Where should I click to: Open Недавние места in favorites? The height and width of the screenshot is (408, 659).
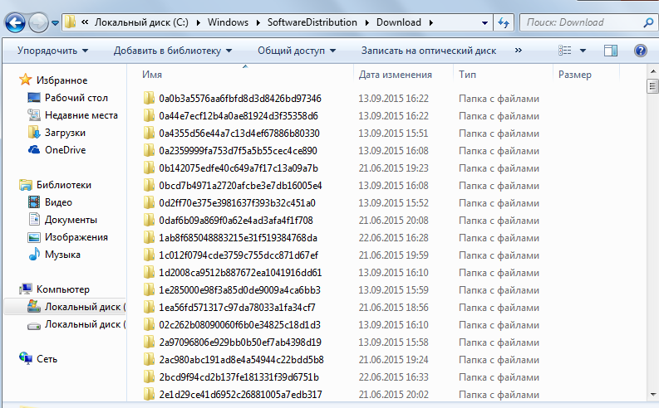click(x=81, y=115)
